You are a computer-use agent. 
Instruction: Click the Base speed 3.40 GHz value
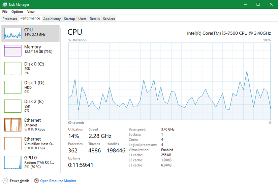(x=168, y=129)
